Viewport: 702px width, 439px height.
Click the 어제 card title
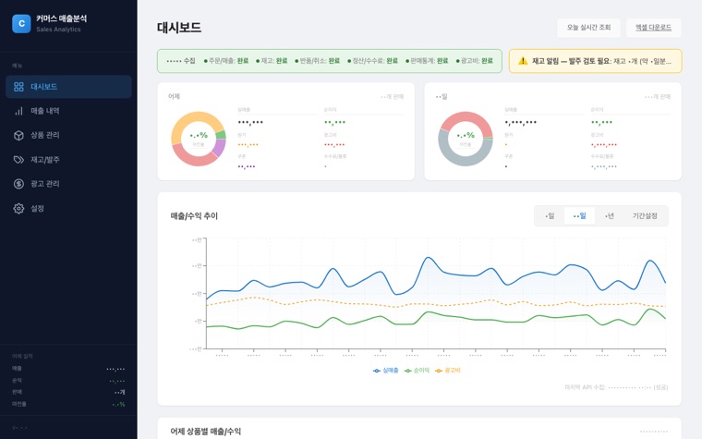[x=175, y=96]
